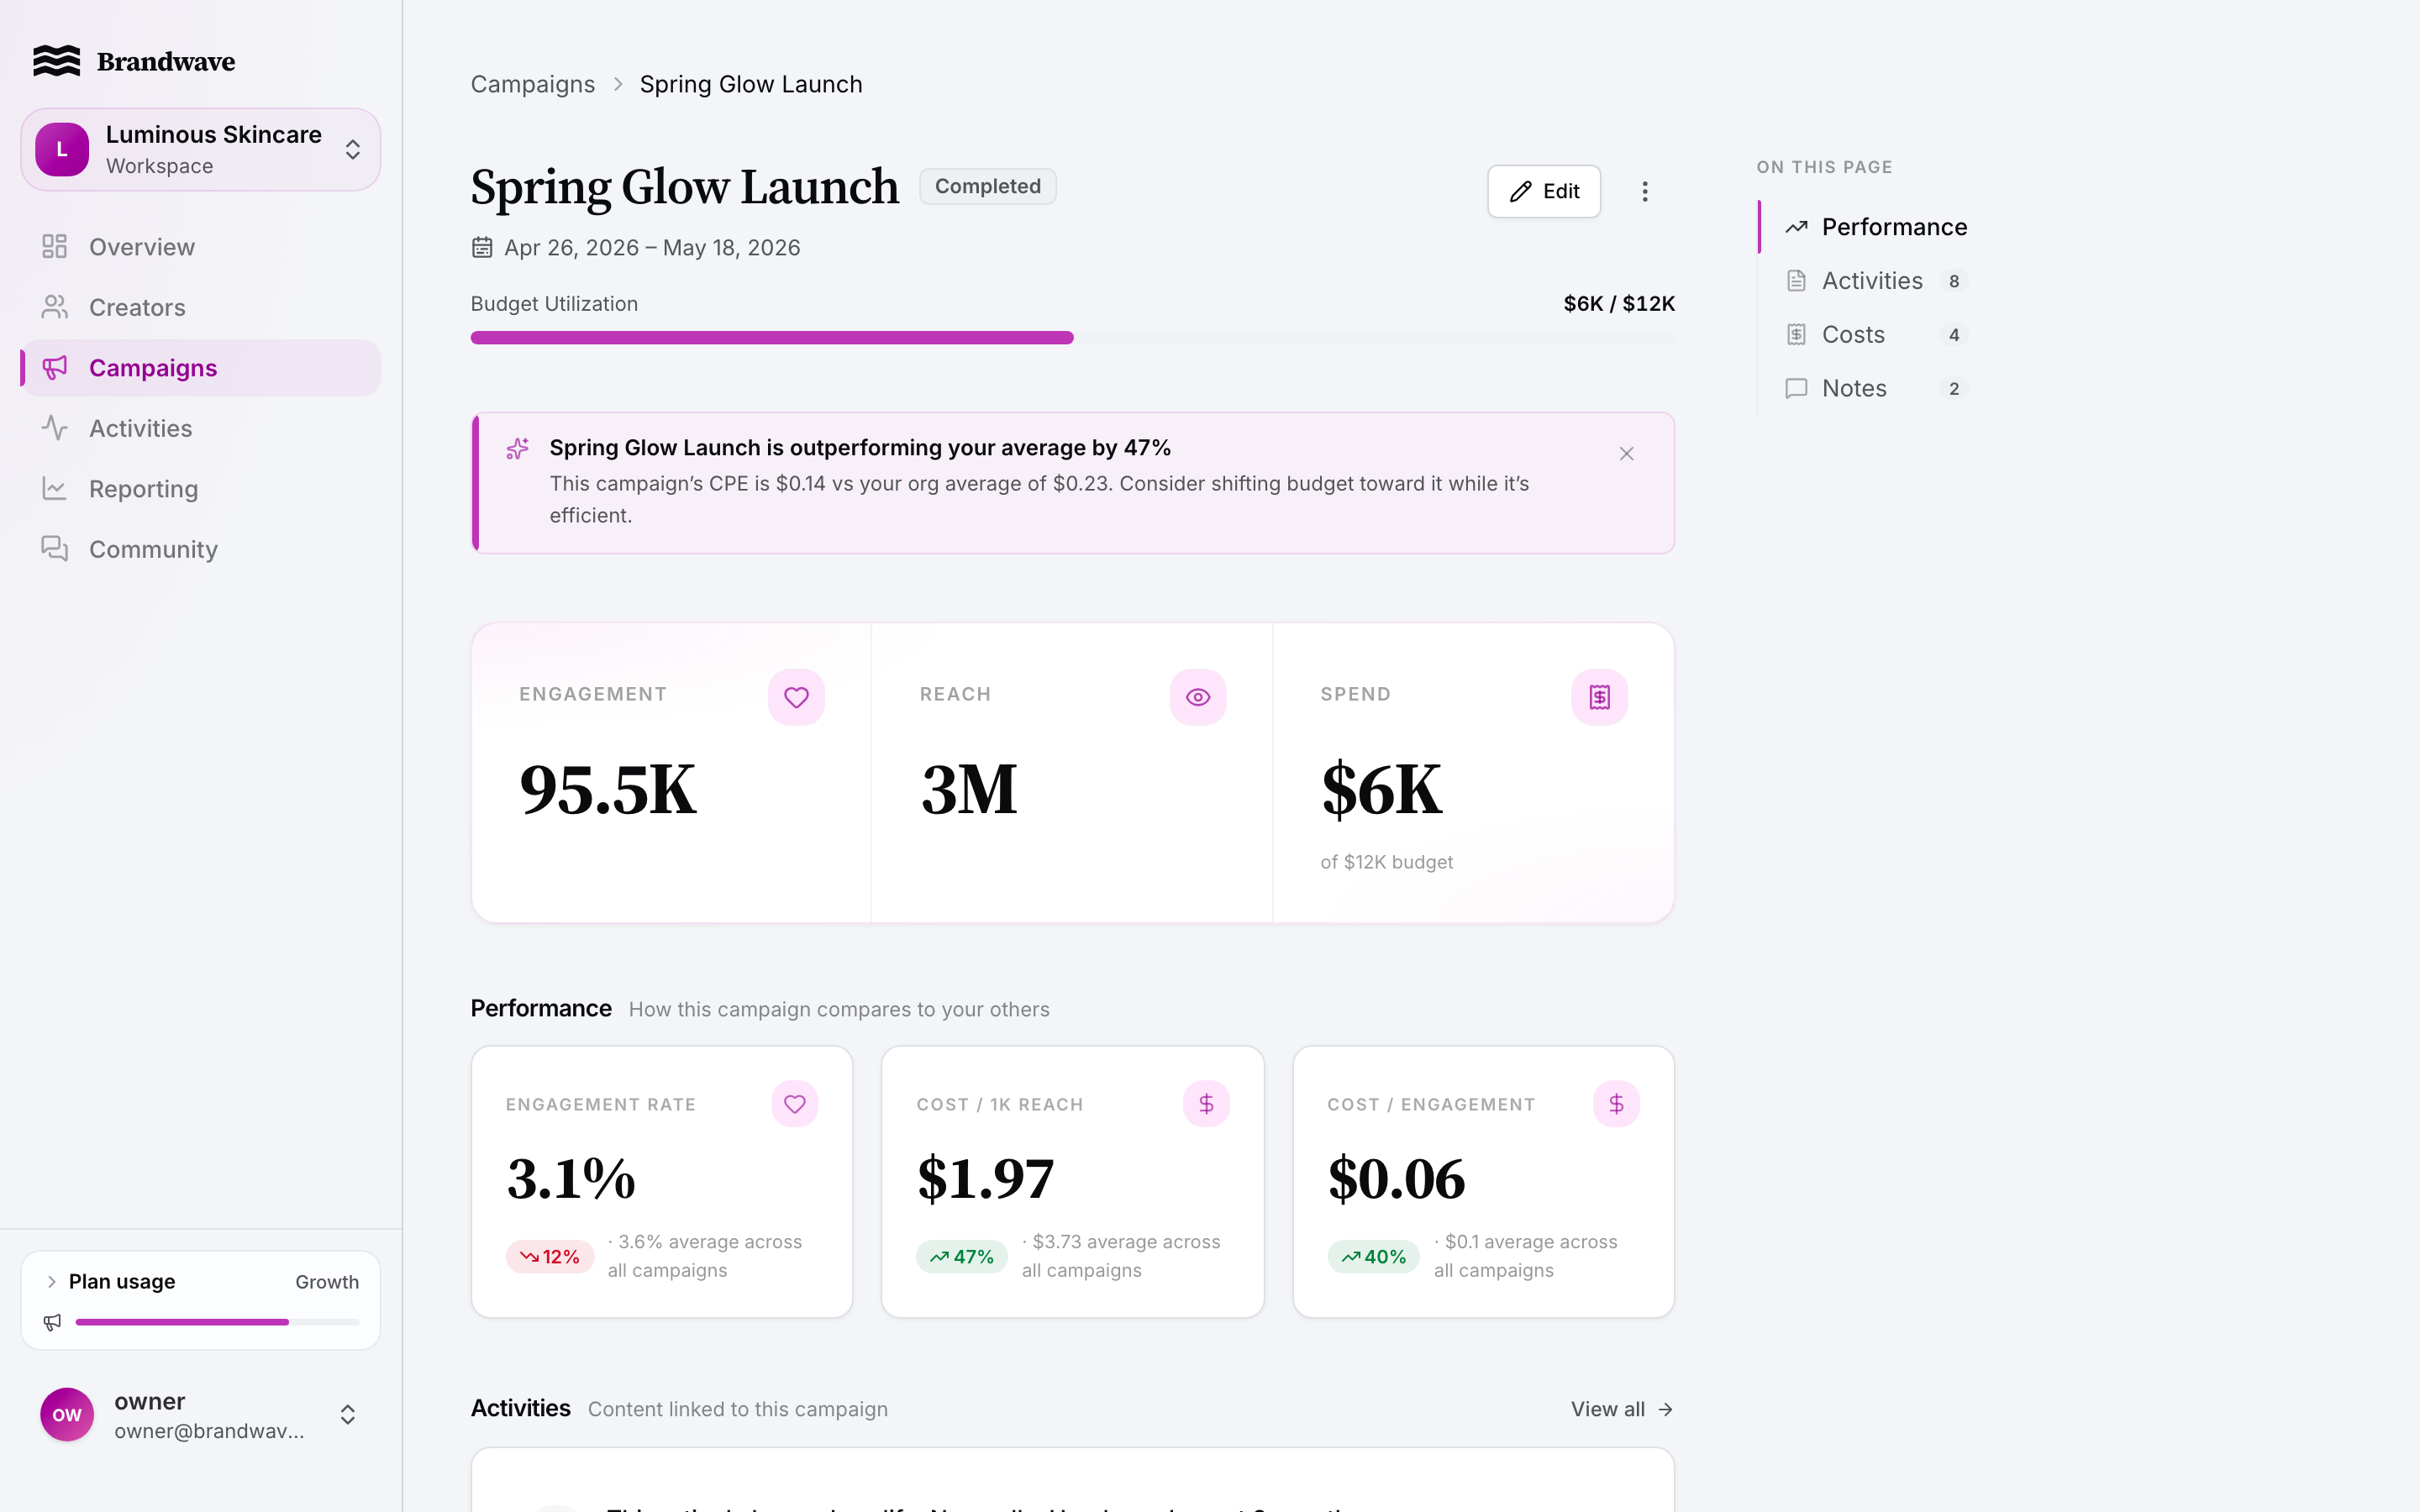Click the 3M reach value

969,790
